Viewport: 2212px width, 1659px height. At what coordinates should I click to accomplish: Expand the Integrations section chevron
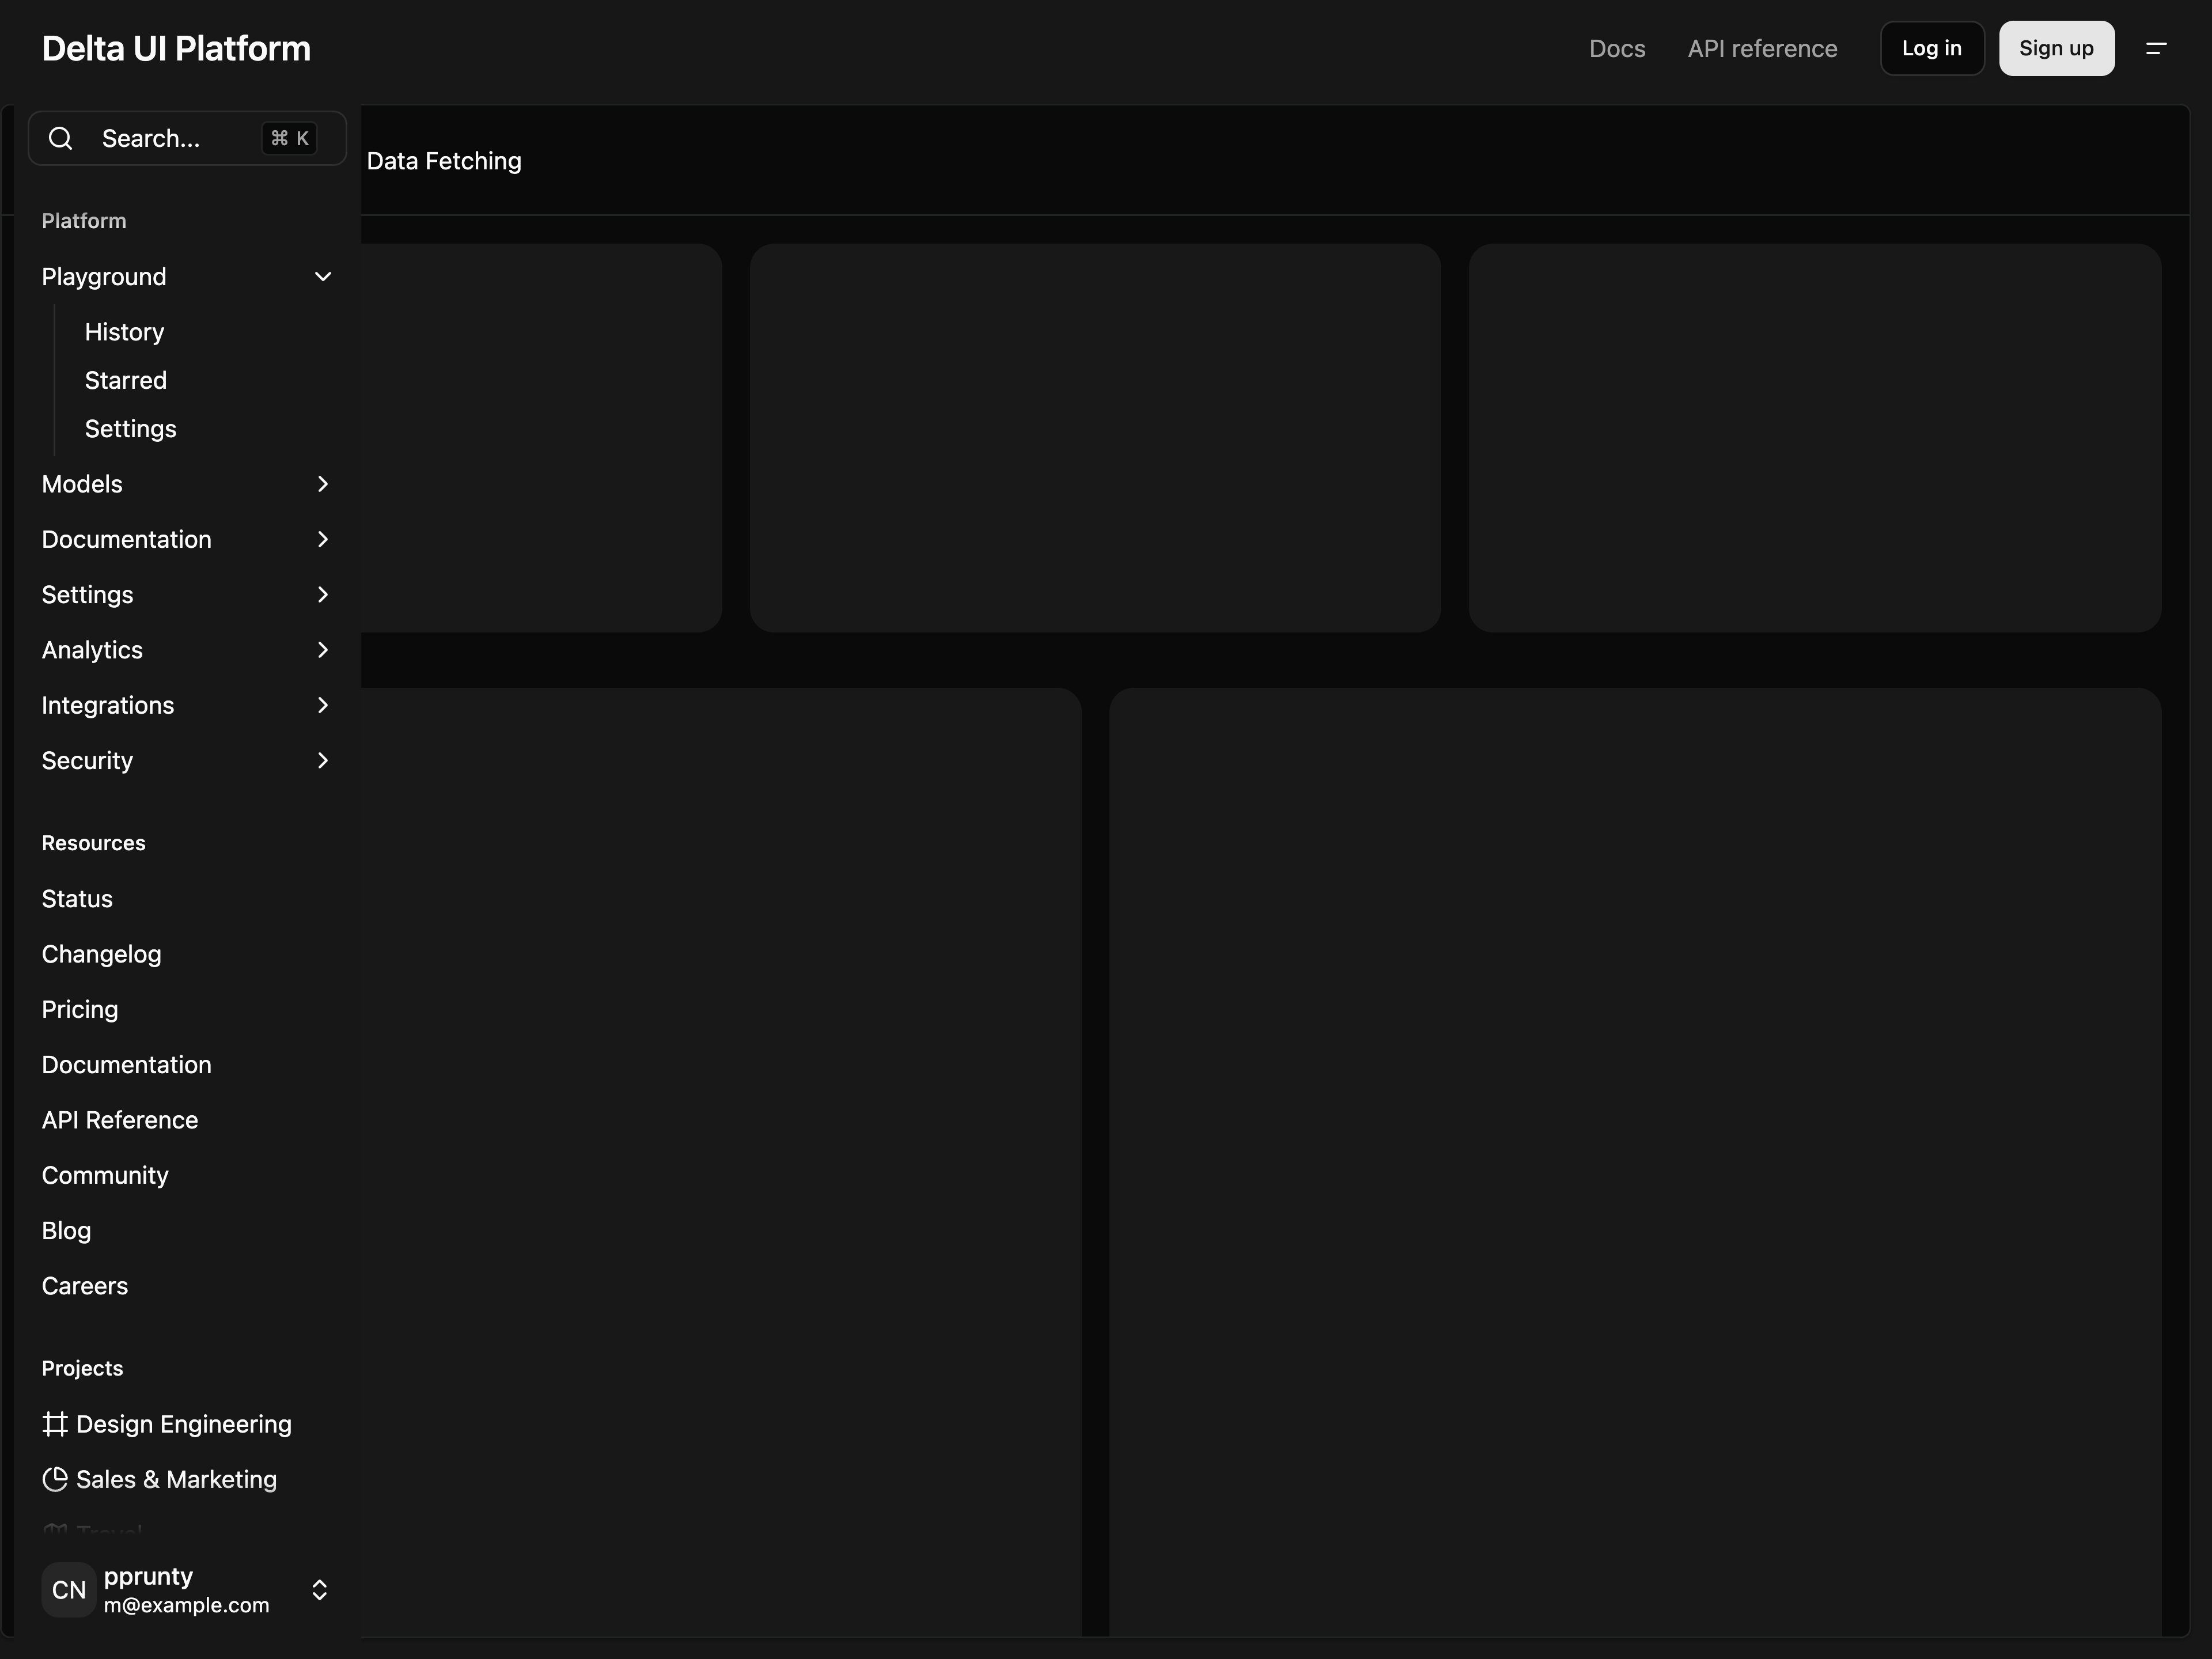point(323,705)
